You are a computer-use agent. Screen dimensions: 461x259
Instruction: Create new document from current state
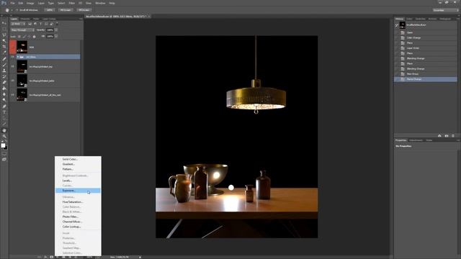pos(439,136)
